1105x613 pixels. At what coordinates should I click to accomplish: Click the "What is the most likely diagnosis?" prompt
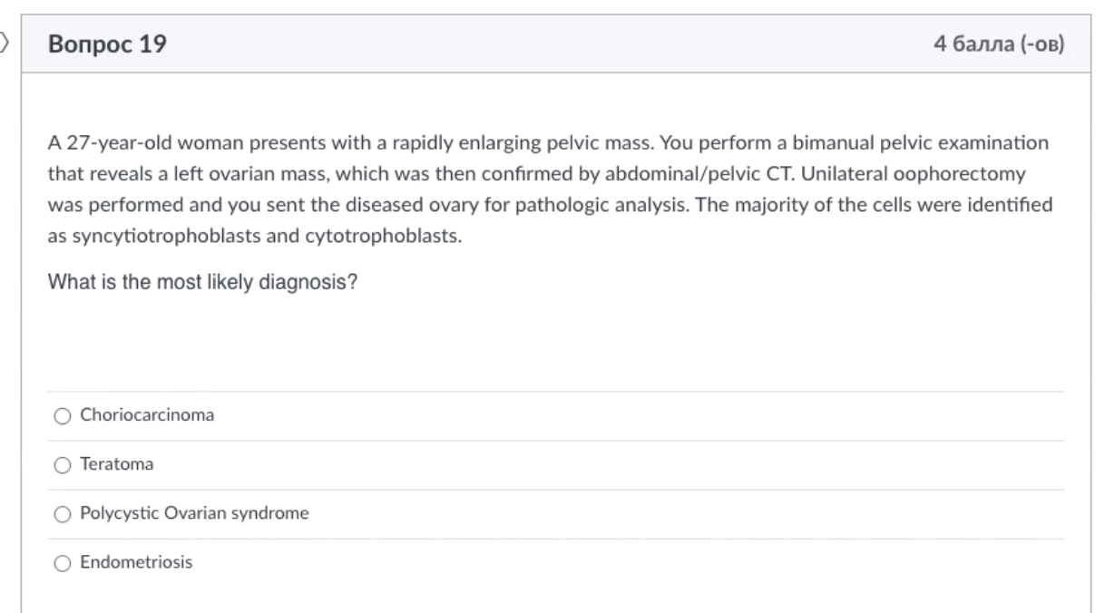pyautogui.click(x=202, y=282)
